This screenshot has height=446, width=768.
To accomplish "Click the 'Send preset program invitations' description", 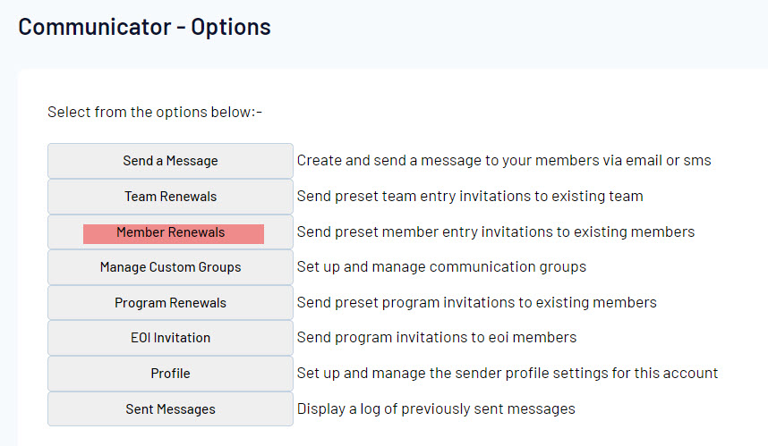I will point(476,303).
